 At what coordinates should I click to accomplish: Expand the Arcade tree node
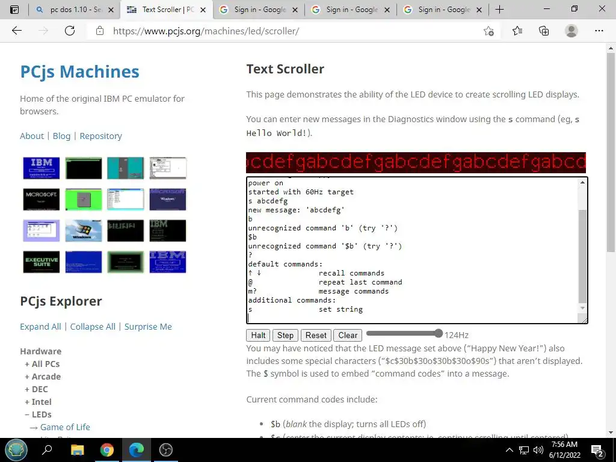pyautogui.click(x=43, y=377)
